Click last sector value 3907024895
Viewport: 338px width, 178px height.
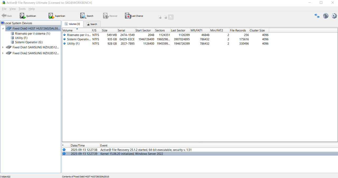(x=182, y=39)
